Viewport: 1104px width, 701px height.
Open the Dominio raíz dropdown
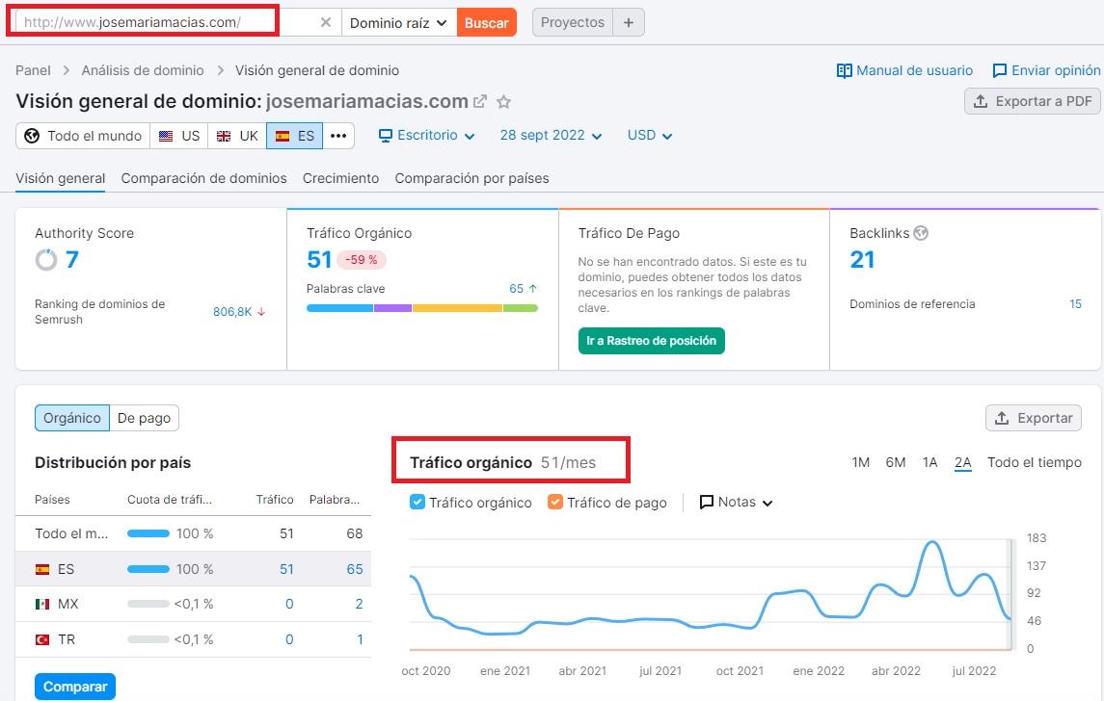coord(399,22)
